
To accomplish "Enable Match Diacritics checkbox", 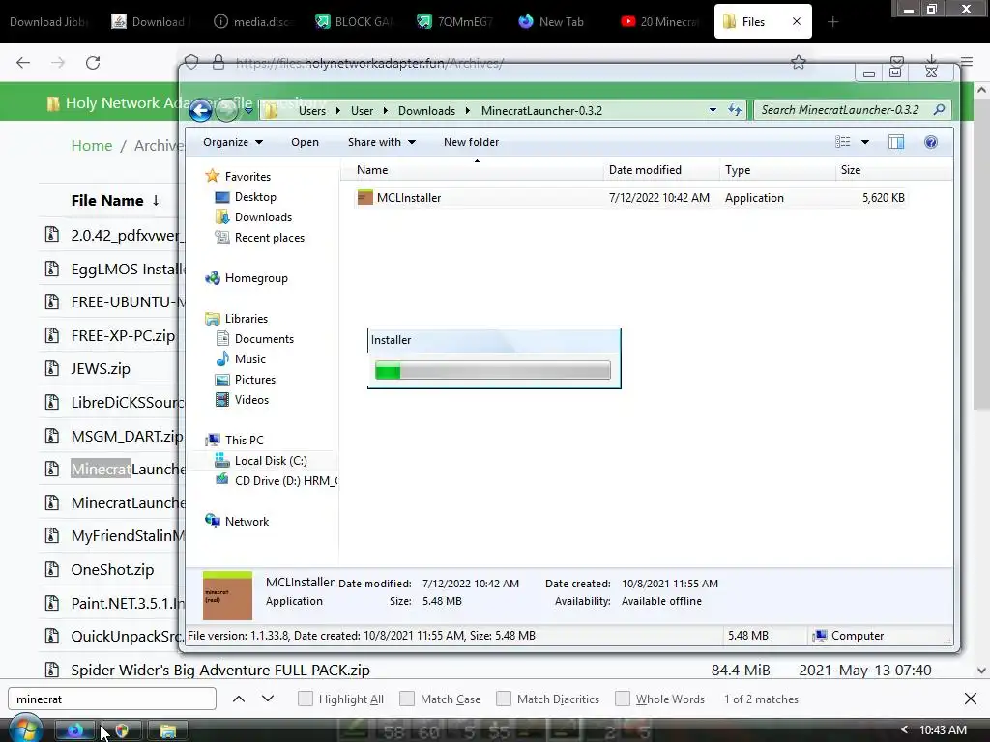I will point(504,699).
